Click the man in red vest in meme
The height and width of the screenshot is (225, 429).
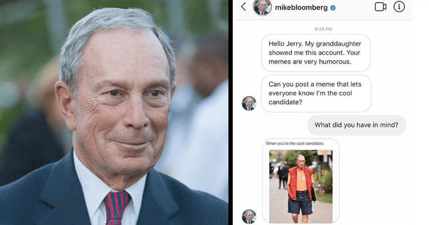tap(300, 188)
